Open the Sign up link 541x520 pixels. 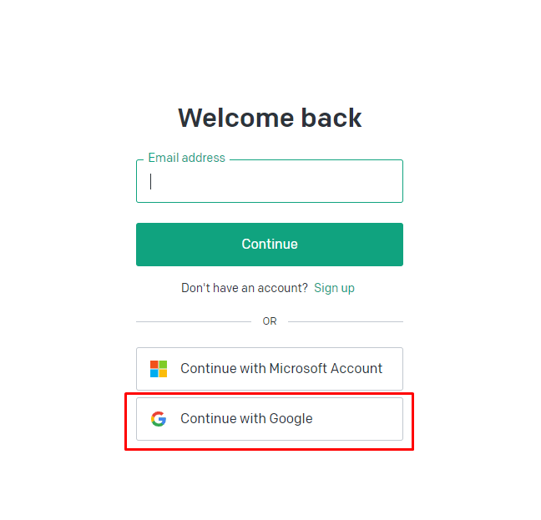click(x=334, y=288)
